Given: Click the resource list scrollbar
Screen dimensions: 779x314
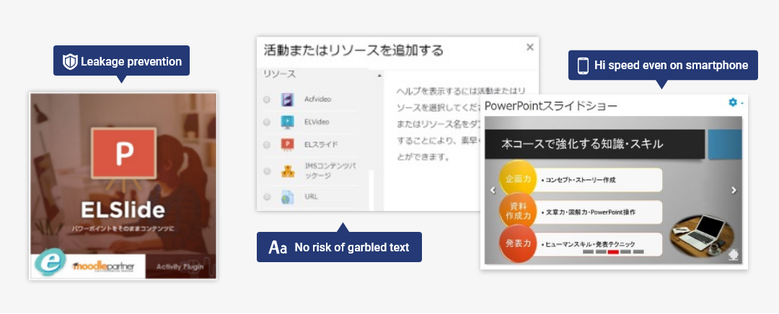Looking at the screenshot, I should click(373, 190).
